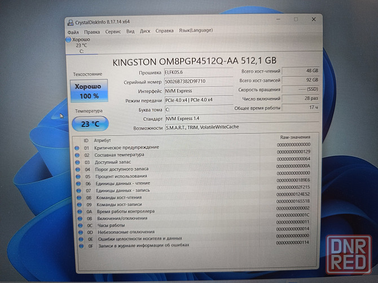Open the Правка menu
Screen dimensions: 378x283
(x=92, y=32)
